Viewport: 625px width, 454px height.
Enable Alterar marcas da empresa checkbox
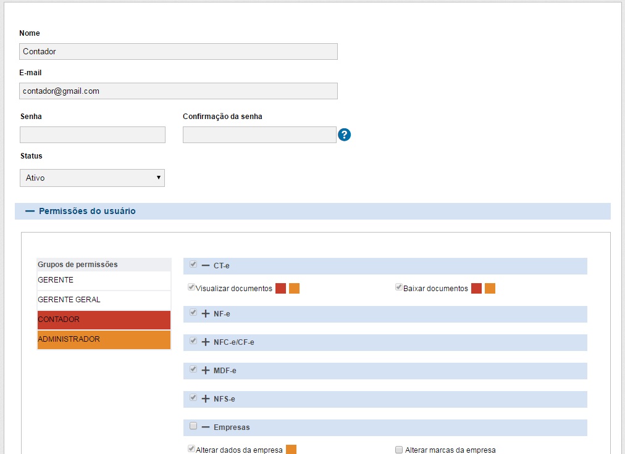point(399,450)
